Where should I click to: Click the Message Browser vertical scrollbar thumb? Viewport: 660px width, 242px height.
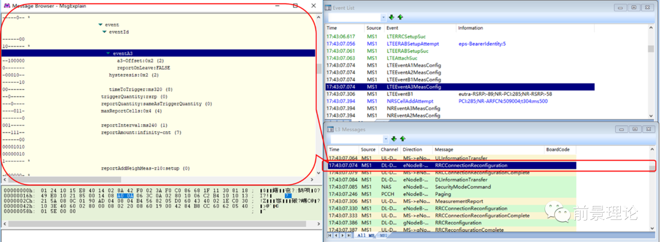click(320, 68)
